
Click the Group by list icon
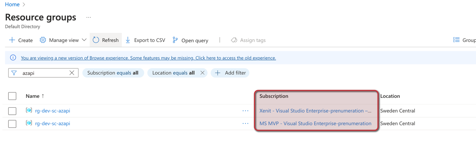[456, 40]
